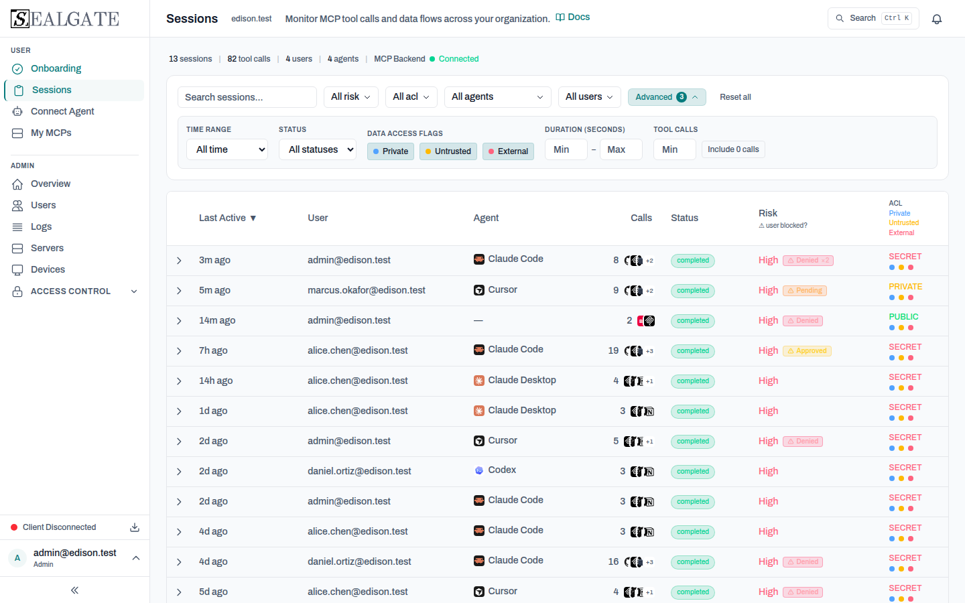Screen dimensions: 965x603
Task: Click the Cursor agent icon in the 5m ago row
Action: click(x=479, y=290)
